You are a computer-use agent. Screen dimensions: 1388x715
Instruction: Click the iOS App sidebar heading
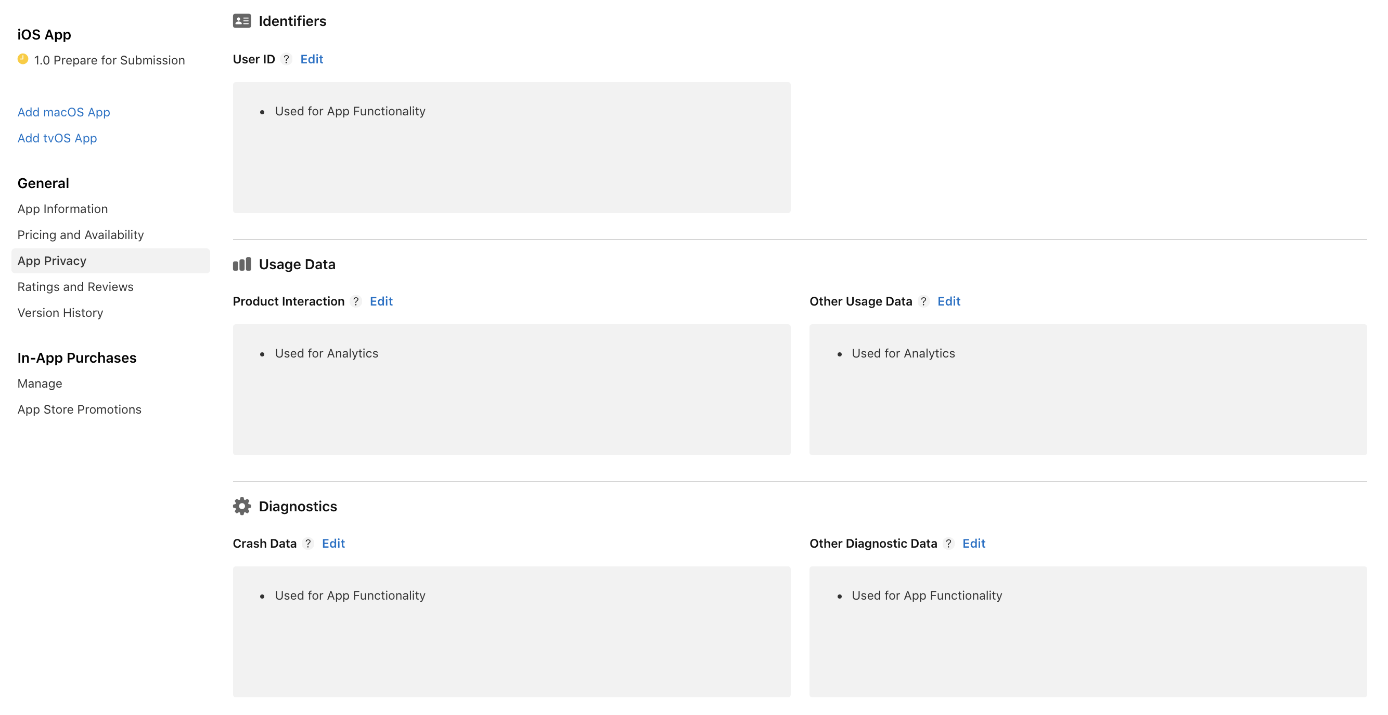coord(44,34)
